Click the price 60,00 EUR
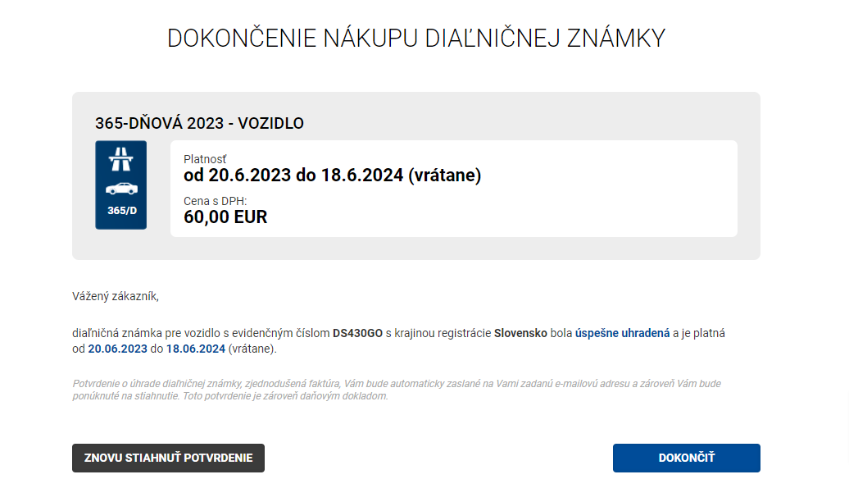Viewport: 849px width, 479px height. click(x=225, y=217)
